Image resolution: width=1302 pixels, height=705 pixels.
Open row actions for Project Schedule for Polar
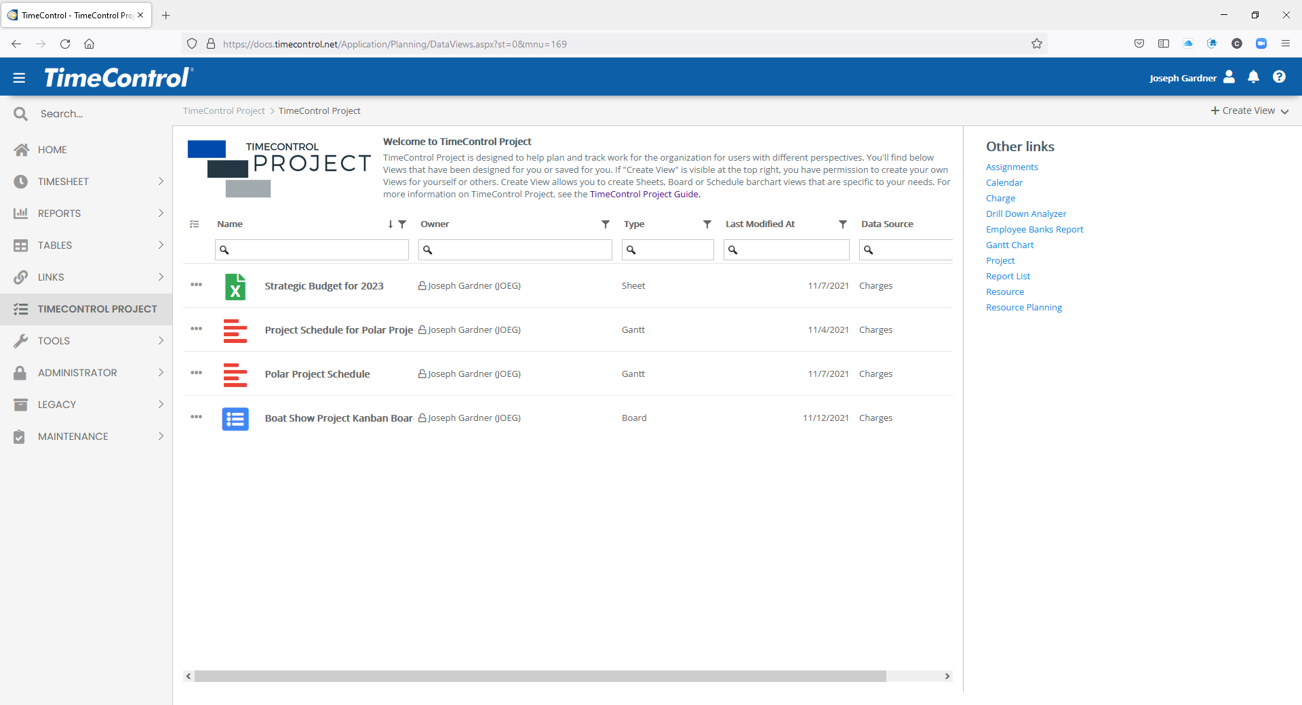pyautogui.click(x=197, y=329)
